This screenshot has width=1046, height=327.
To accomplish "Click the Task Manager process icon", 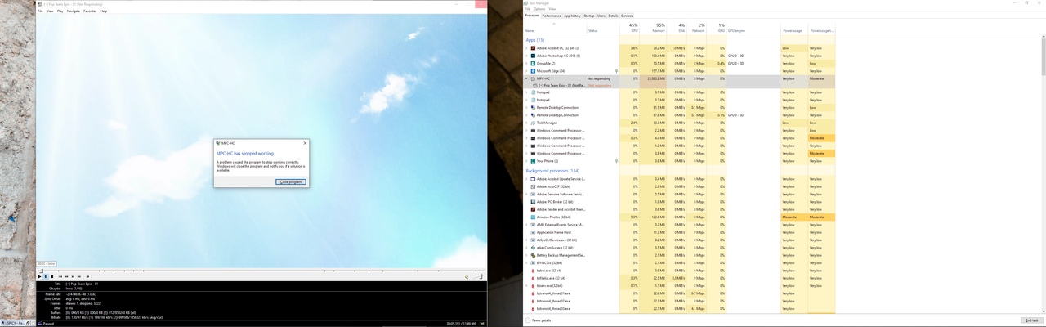I will click(x=533, y=123).
